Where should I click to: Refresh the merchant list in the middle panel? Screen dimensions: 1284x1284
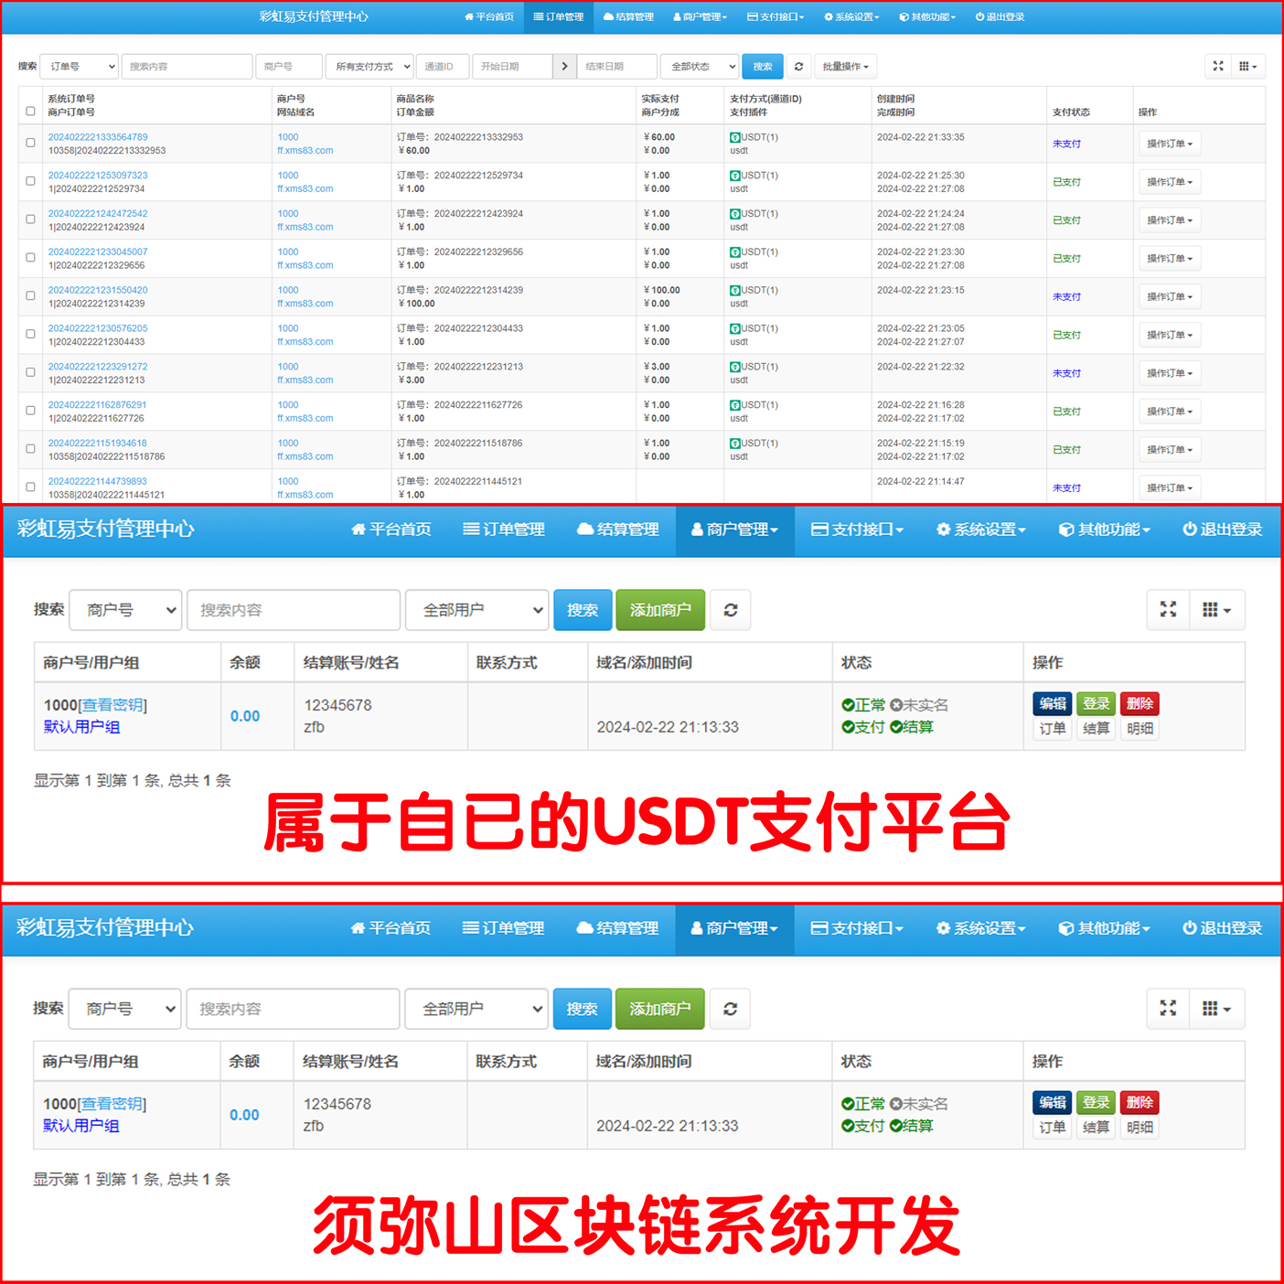point(731,610)
